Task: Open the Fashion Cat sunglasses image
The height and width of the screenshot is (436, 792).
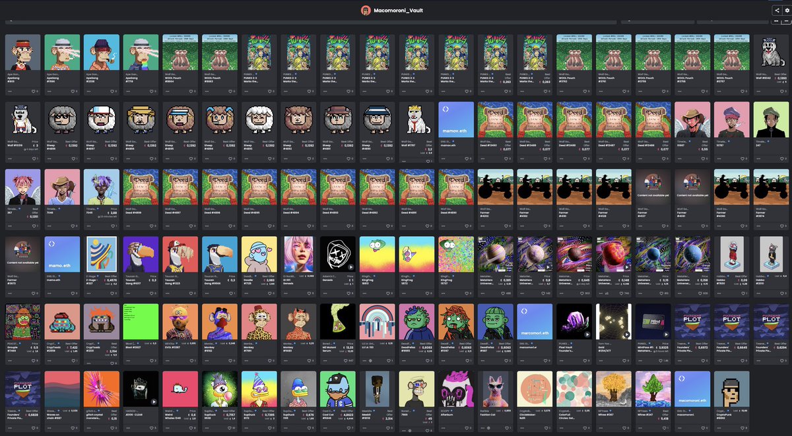Action: click(x=496, y=389)
